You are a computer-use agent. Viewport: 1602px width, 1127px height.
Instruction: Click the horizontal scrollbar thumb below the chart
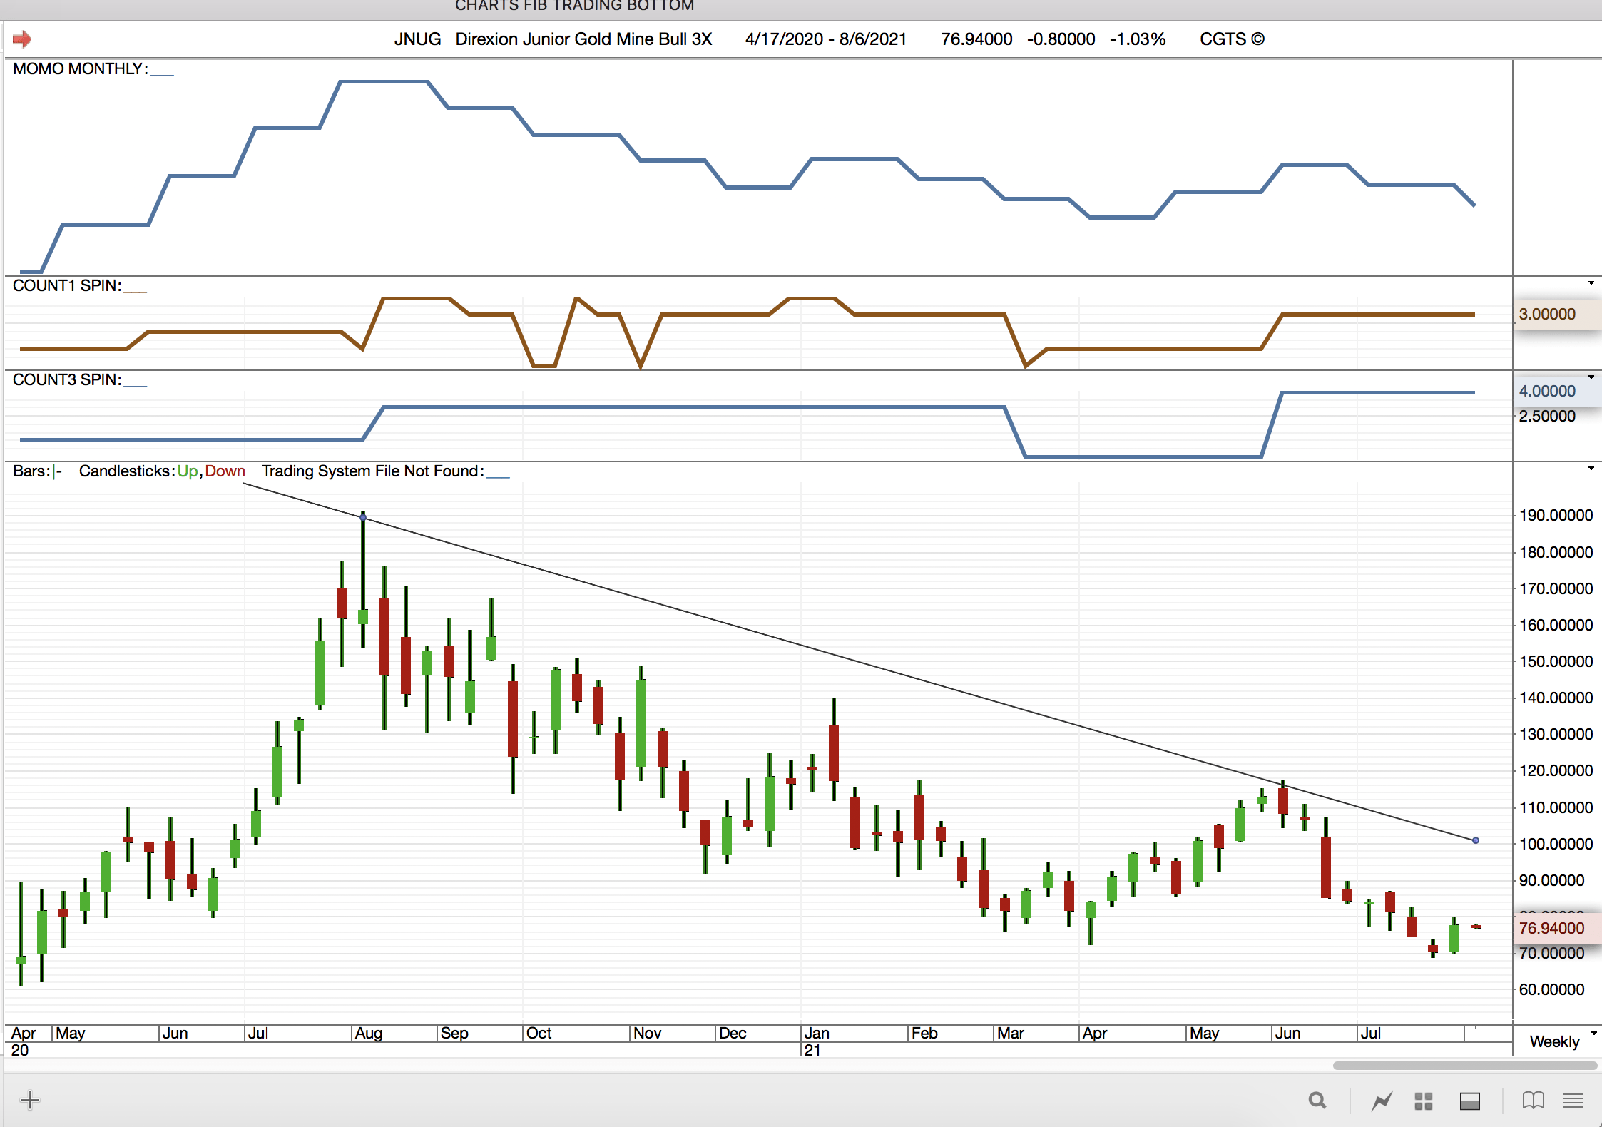tap(1464, 1066)
